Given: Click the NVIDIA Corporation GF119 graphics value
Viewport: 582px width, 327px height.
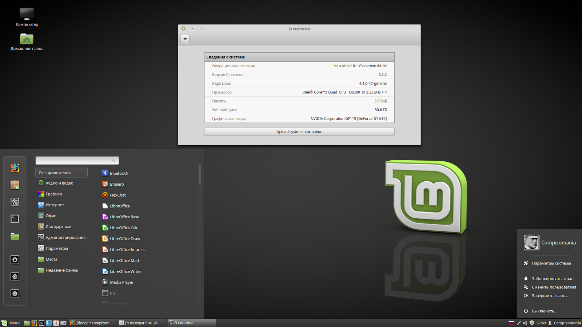Looking at the screenshot, I should click(348, 119).
